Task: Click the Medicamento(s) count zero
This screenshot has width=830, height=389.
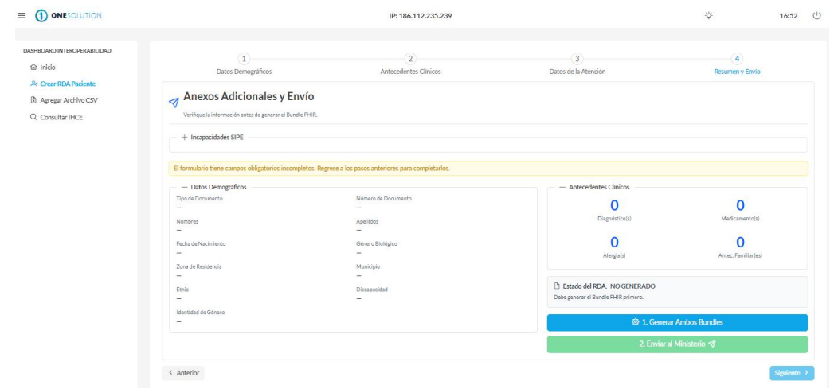Action: point(740,205)
